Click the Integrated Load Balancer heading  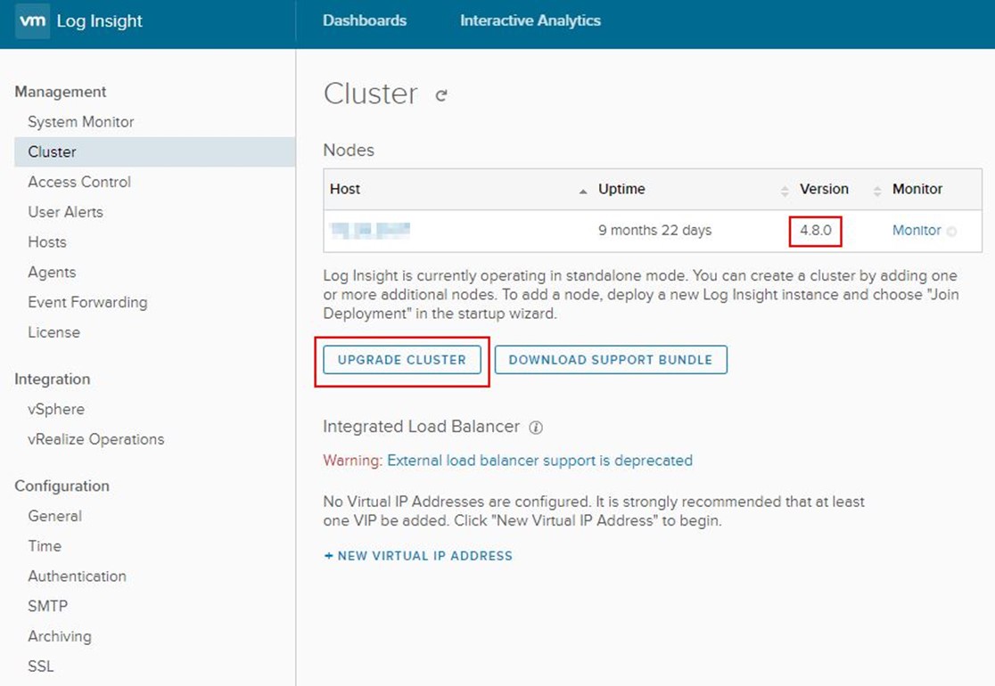(422, 426)
